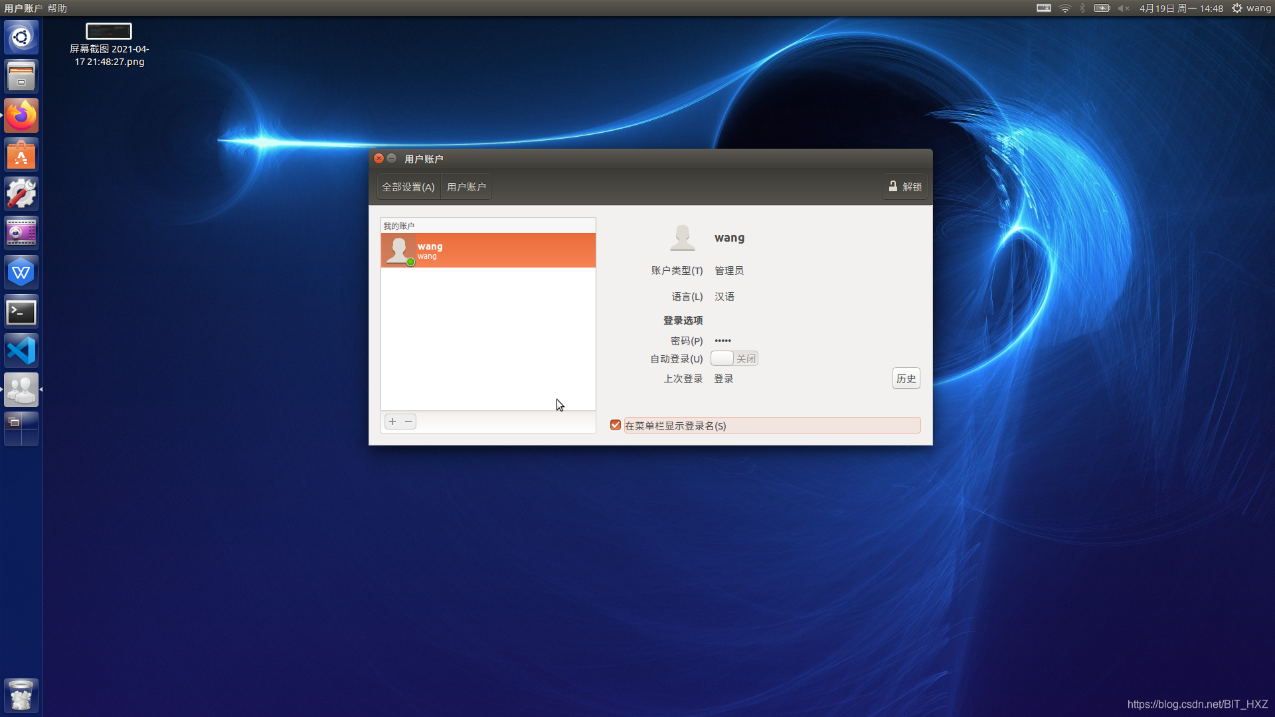Uncheck show login name in menu bar
The image size is (1275, 717).
coord(616,425)
